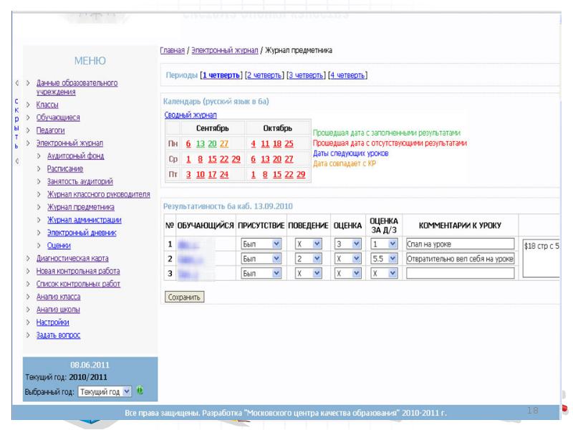The width and height of the screenshot is (573, 430).
Task: Open Журнал классного руководителя menu item
Action: pos(98,194)
